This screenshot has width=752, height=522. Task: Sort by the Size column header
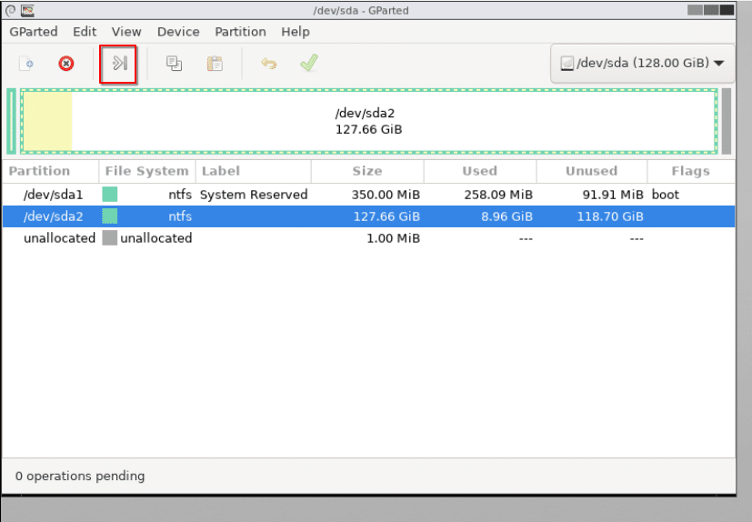(x=367, y=171)
